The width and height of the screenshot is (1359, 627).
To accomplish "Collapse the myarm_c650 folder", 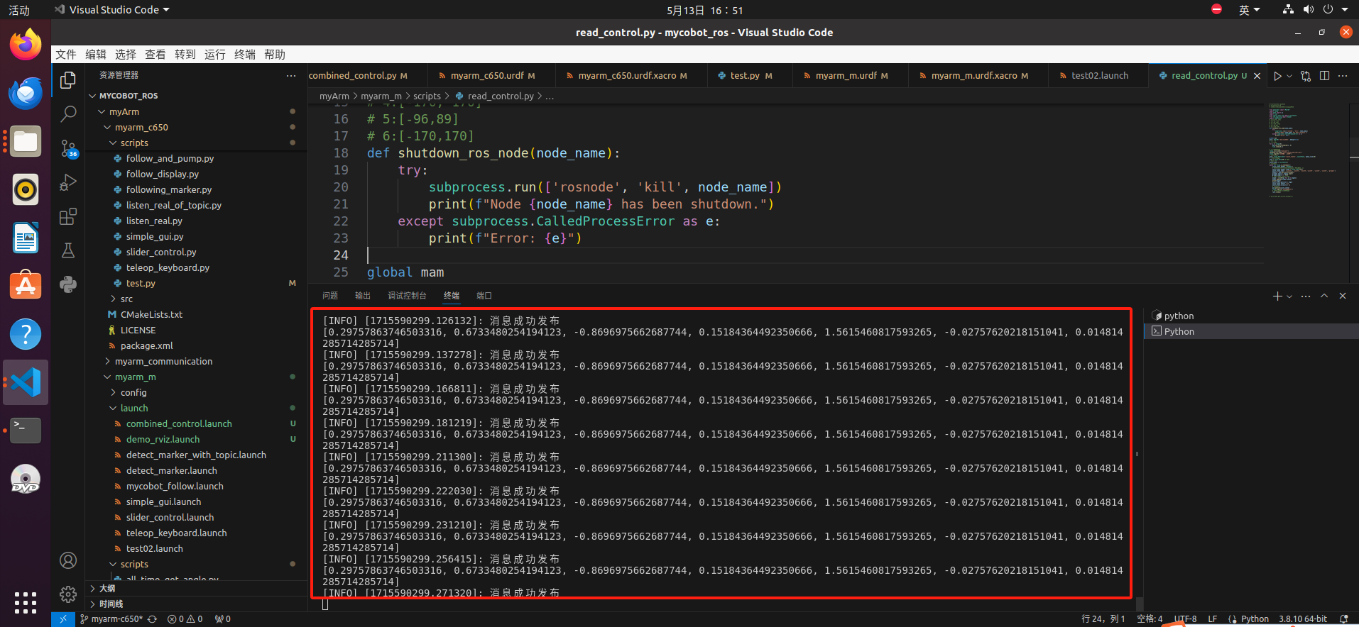I will (196, 128).
